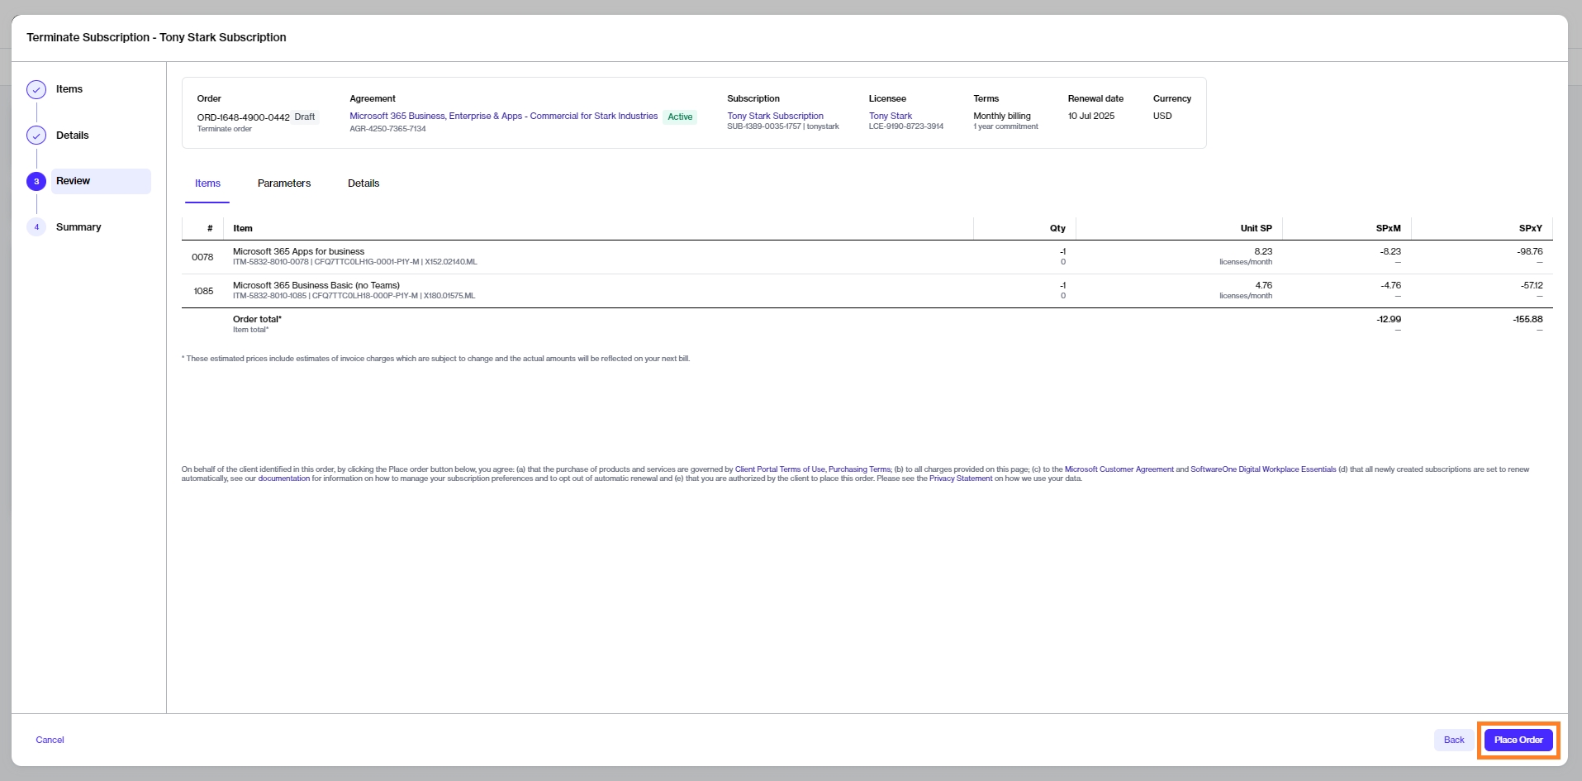The image size is (1582, 781).
Task: Click the step 4 Summary circle icon
Action: 36,227
